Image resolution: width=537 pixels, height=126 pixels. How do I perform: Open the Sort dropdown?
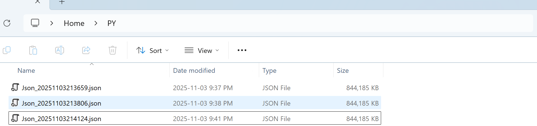(152, 50)
